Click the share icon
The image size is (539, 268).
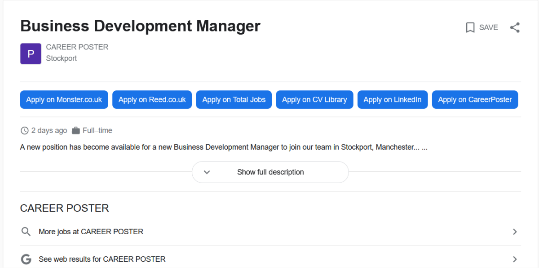515,27
